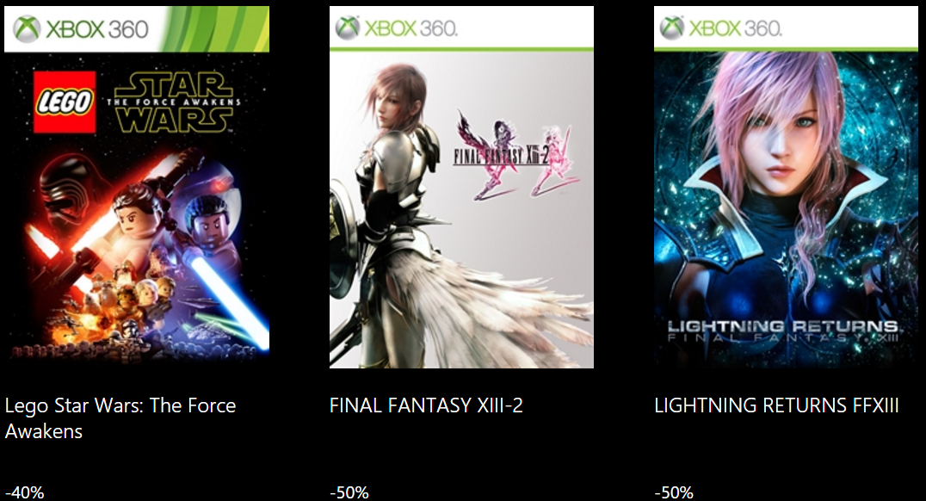Click the -40% discount label
The image size is (926, 501).
point(24,492)
